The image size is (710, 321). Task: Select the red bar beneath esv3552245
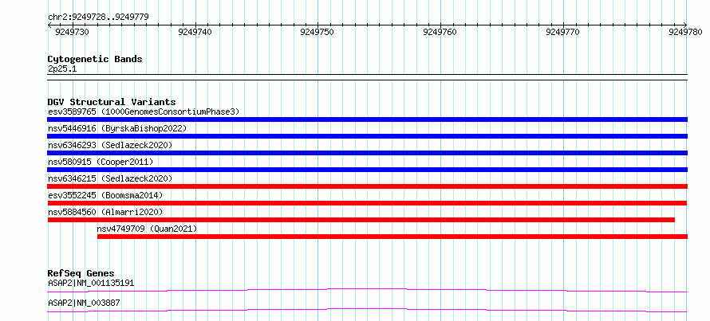click(367, 203)
